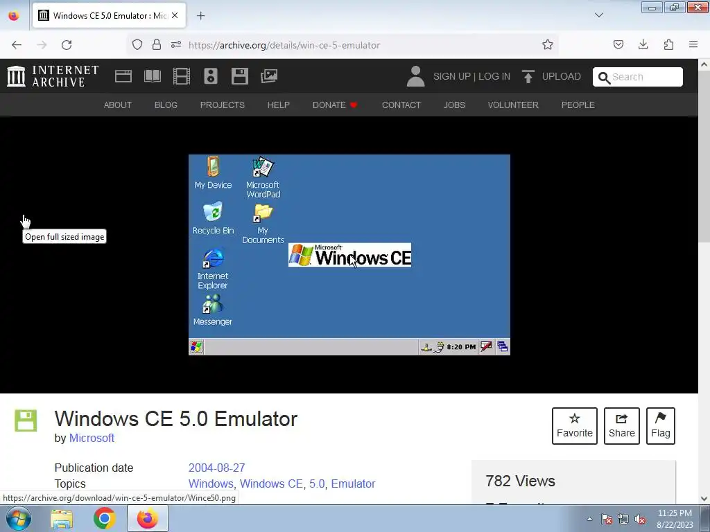Show hidden tray icons arrow

click(x=589, y=519)
